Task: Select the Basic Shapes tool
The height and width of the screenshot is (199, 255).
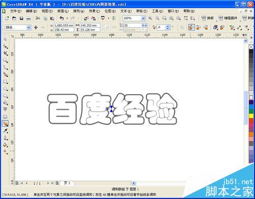Action: pyautogui.click(x=5, y=103)
